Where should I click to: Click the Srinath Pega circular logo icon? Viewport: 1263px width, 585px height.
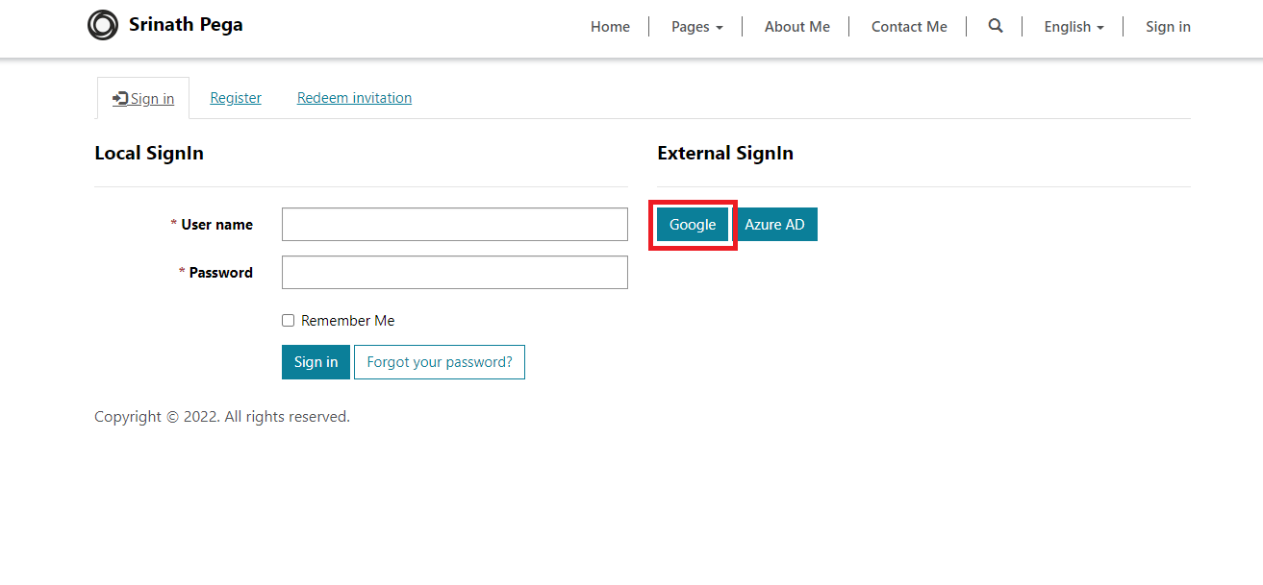tap(102, 25)
